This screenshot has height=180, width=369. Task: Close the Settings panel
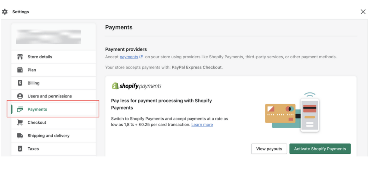coord(363,12)
